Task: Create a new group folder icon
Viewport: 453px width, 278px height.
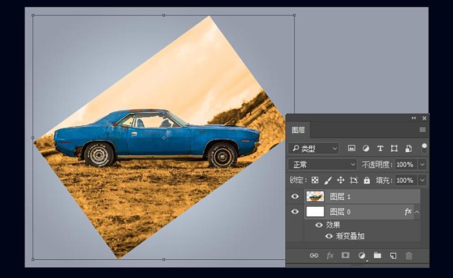Action: pyautogui.click(x=377, y=255)
